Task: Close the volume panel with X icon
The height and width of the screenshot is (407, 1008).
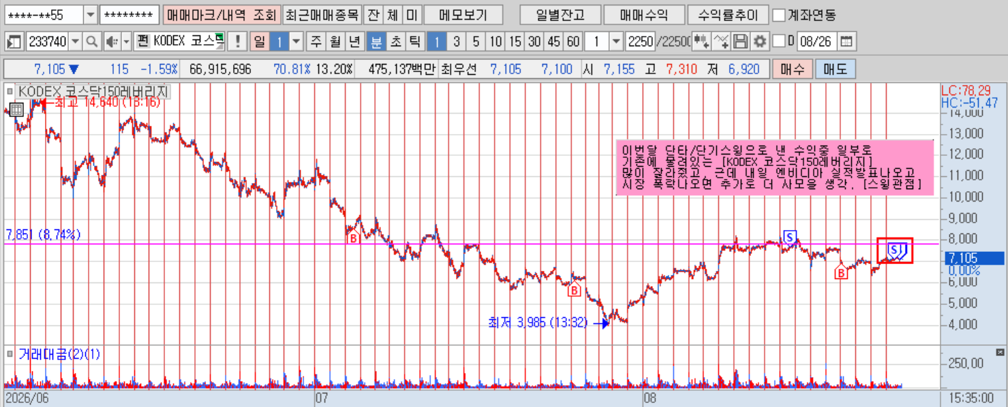Action: click(1000, 352)
